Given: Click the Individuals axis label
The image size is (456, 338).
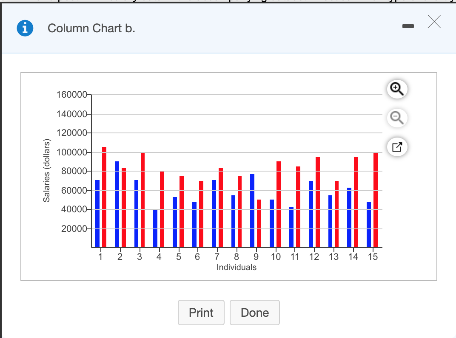Looking at the screenshot, I should (x=237, y=267).
